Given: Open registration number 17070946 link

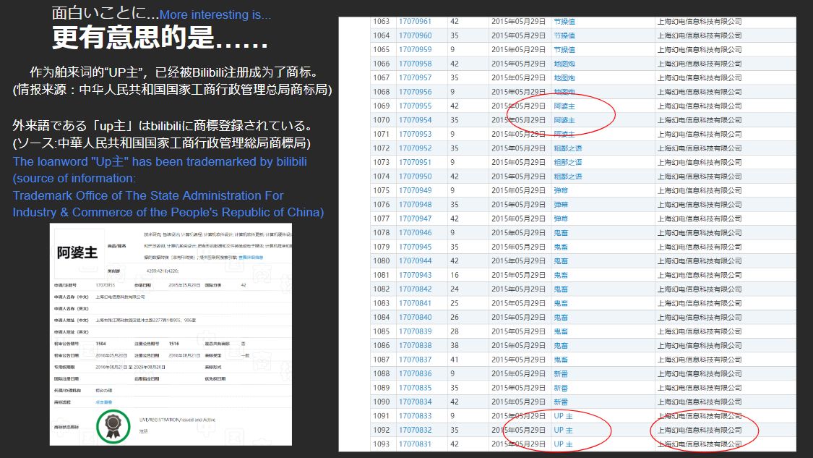Looking at the screenshot, I should (415, 233).
